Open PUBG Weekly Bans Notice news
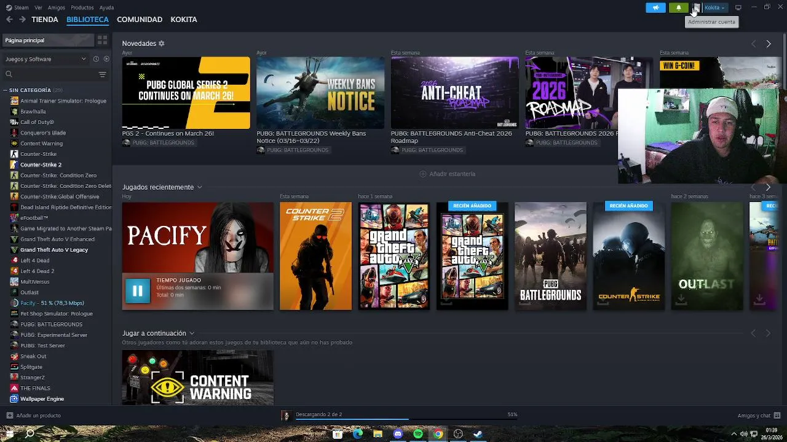Viewport: 787px width, 442px height. tap(320, 93)
